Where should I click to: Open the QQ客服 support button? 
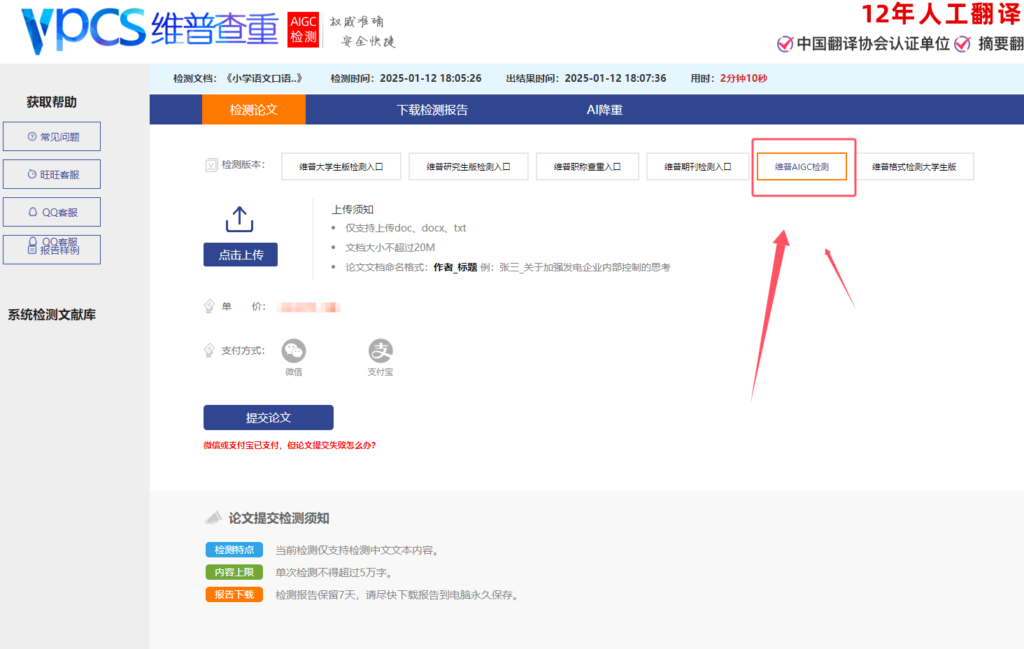(x=52, y=212)
